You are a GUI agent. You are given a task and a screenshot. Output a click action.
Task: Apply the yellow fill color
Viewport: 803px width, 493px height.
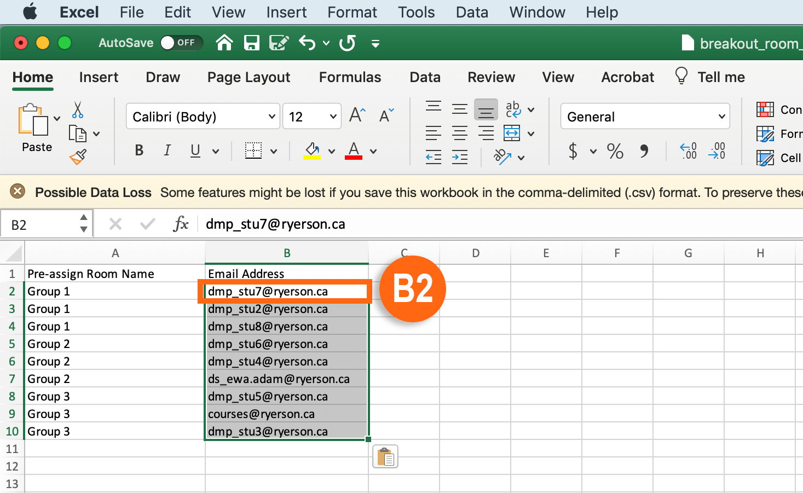tap(312, 150)
